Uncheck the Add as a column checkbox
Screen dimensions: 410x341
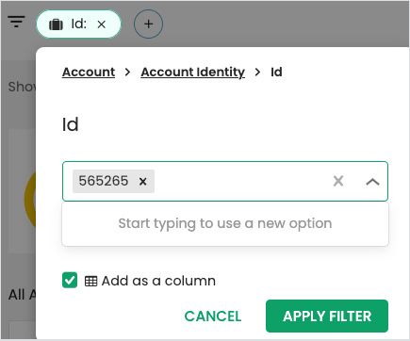point(70,280)
